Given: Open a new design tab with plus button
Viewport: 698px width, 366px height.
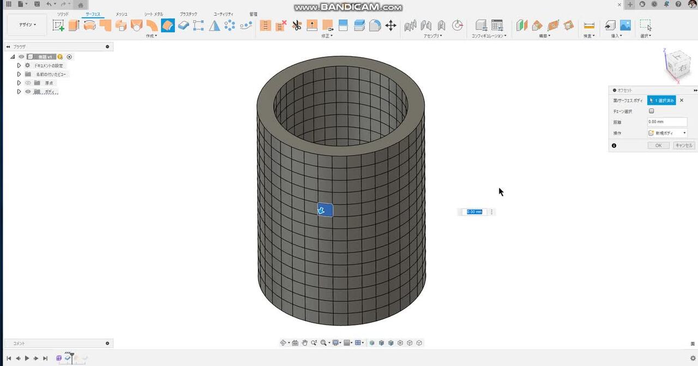Looking at the screenshot, I should click(630, 4).
